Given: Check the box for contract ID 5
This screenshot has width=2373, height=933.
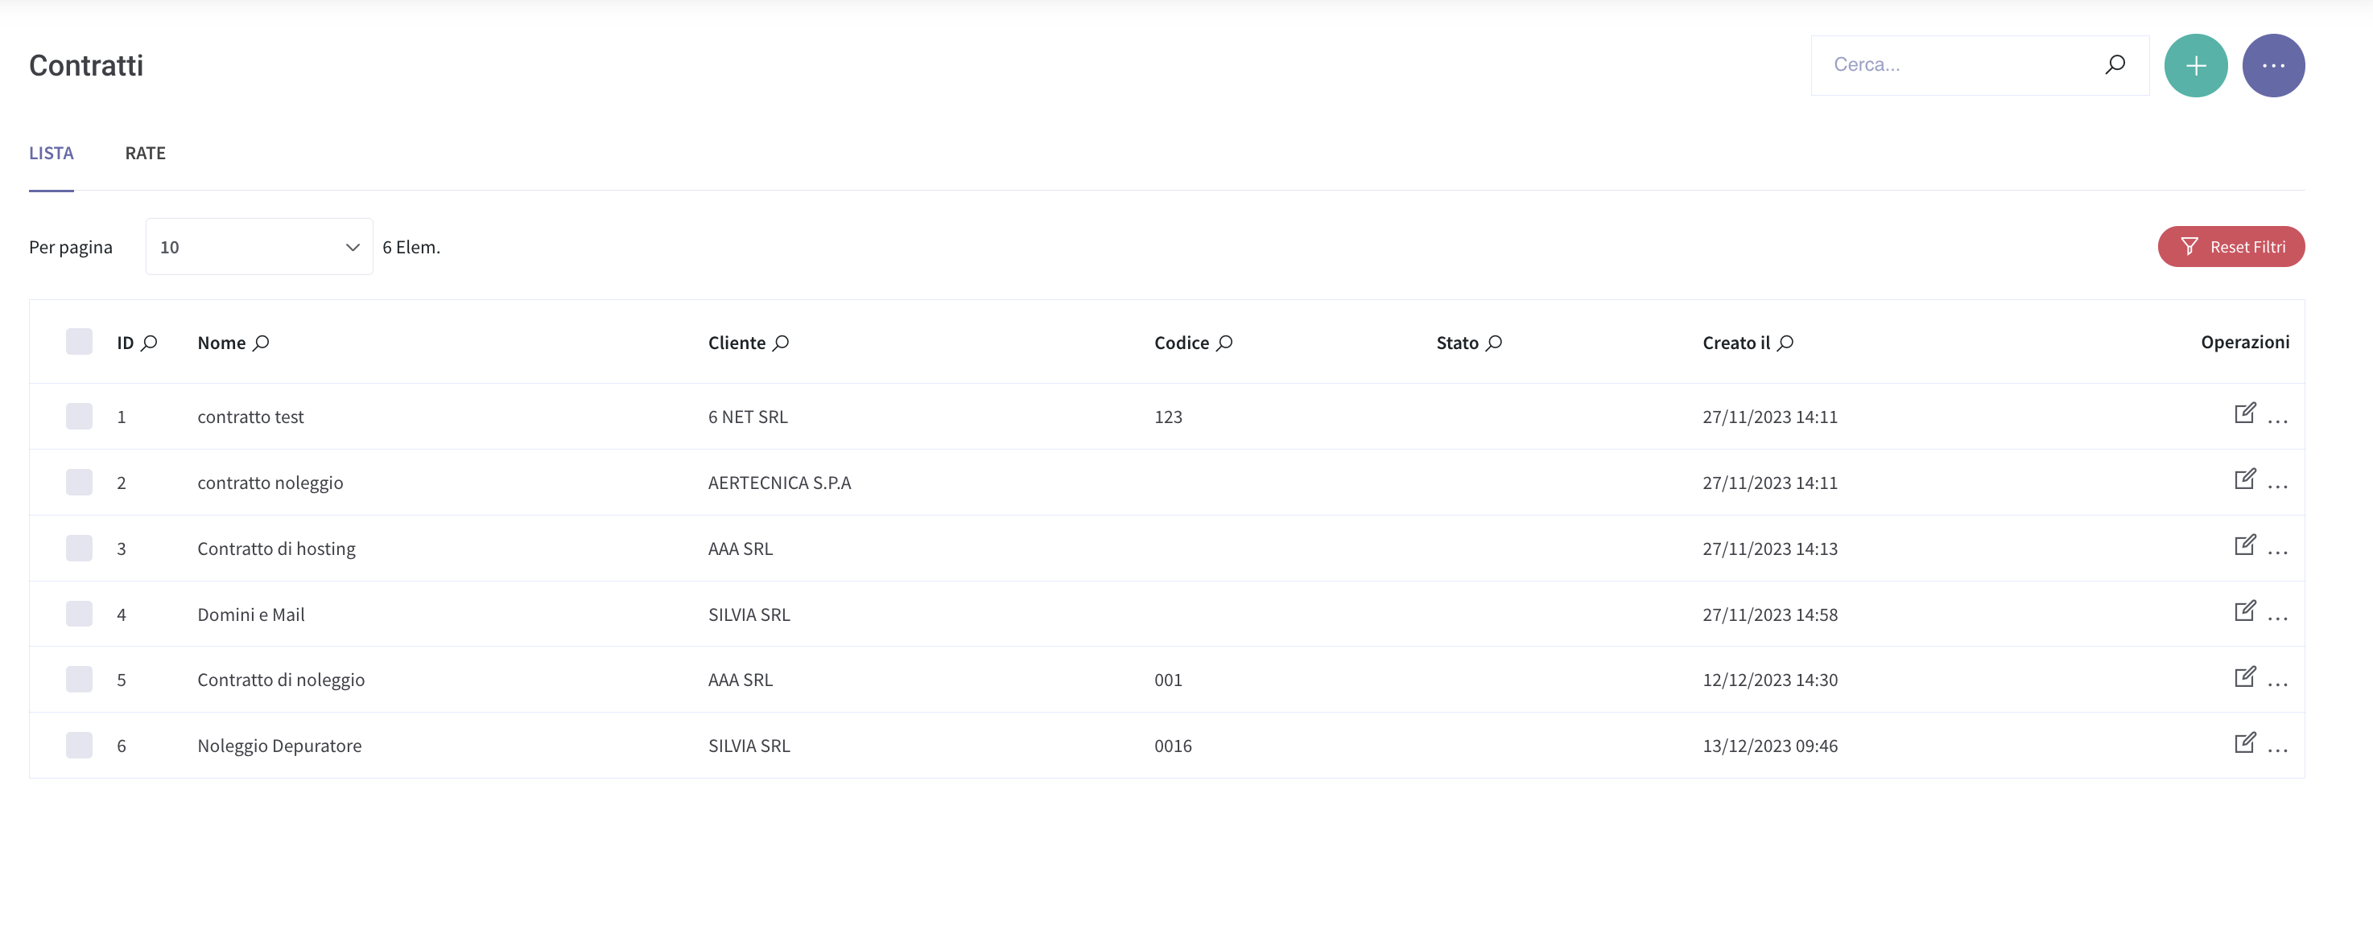Looking at the screenshot, I should point(79,679).
